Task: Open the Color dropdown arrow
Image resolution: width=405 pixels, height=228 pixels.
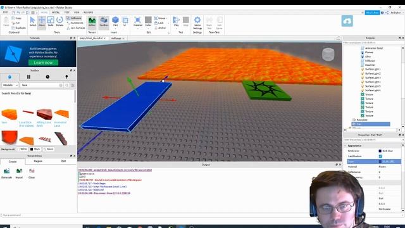Action: (x=148, y=28)
